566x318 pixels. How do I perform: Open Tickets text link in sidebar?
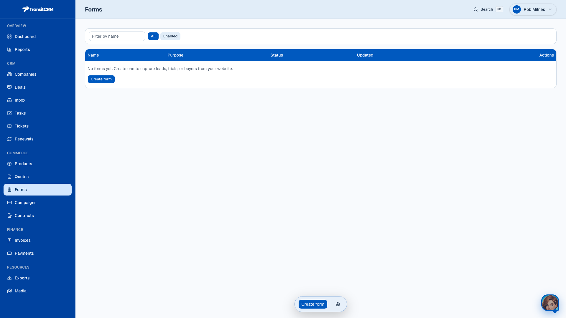click(22, 126)
